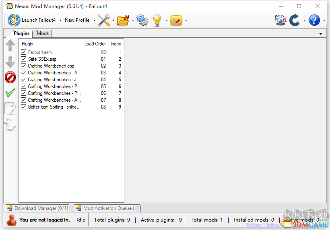Open the Mod Activation Queue tab
330x230 pixels.
point(107,208)
